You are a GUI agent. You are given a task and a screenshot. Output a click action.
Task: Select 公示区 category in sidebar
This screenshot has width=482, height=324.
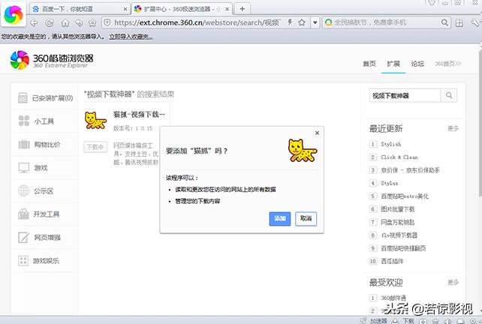point(45,190)
